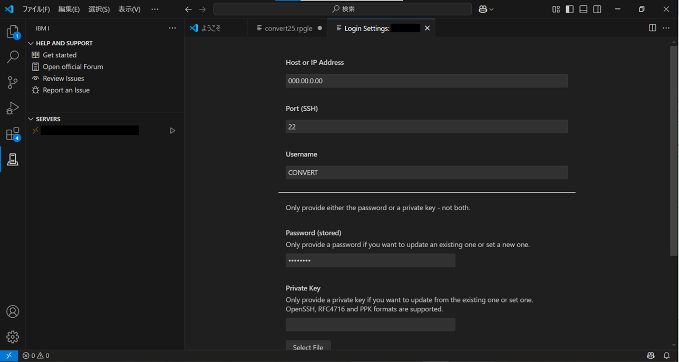
Task: Open Get started help item
Action: (x=60, y=55)
